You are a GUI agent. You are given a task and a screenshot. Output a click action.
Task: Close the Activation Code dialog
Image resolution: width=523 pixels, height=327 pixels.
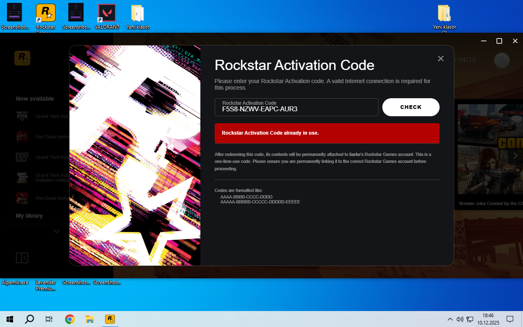[x=440, y=59]
